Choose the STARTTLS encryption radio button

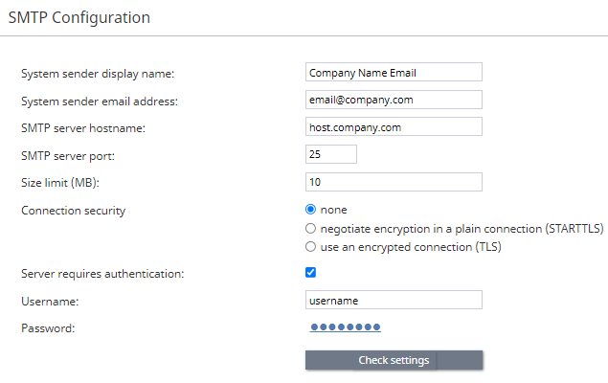(x=310, y=228)
